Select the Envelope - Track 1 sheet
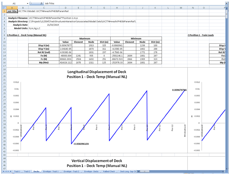The image size is (229, 174). point(51,171)
